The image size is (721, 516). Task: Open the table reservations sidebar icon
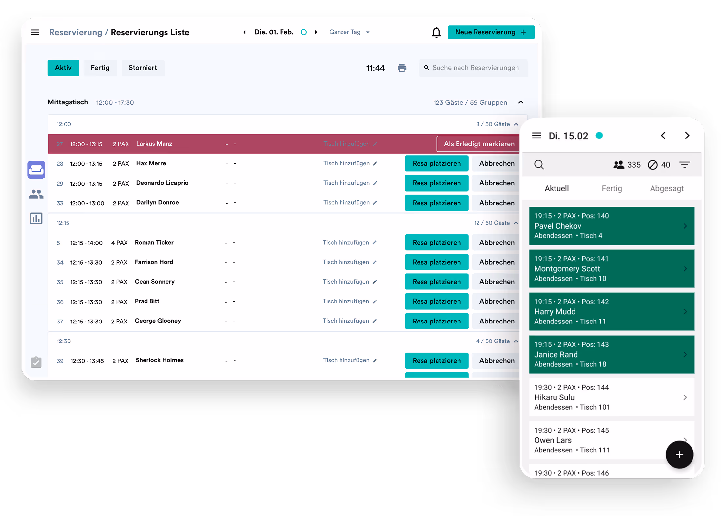point(36,170)
